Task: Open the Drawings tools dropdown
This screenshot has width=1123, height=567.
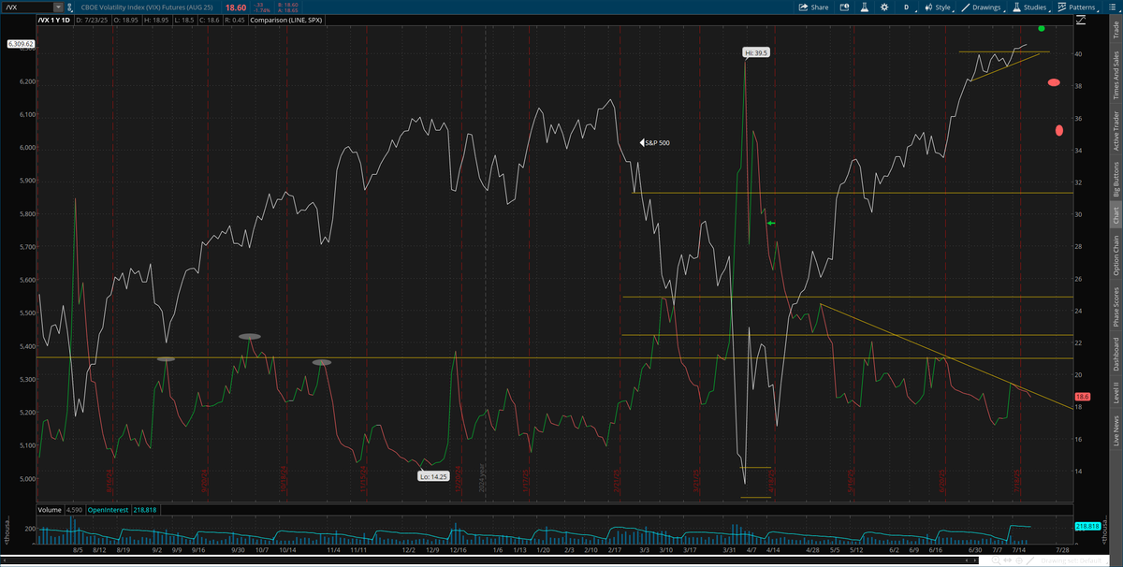Action: 982,7
